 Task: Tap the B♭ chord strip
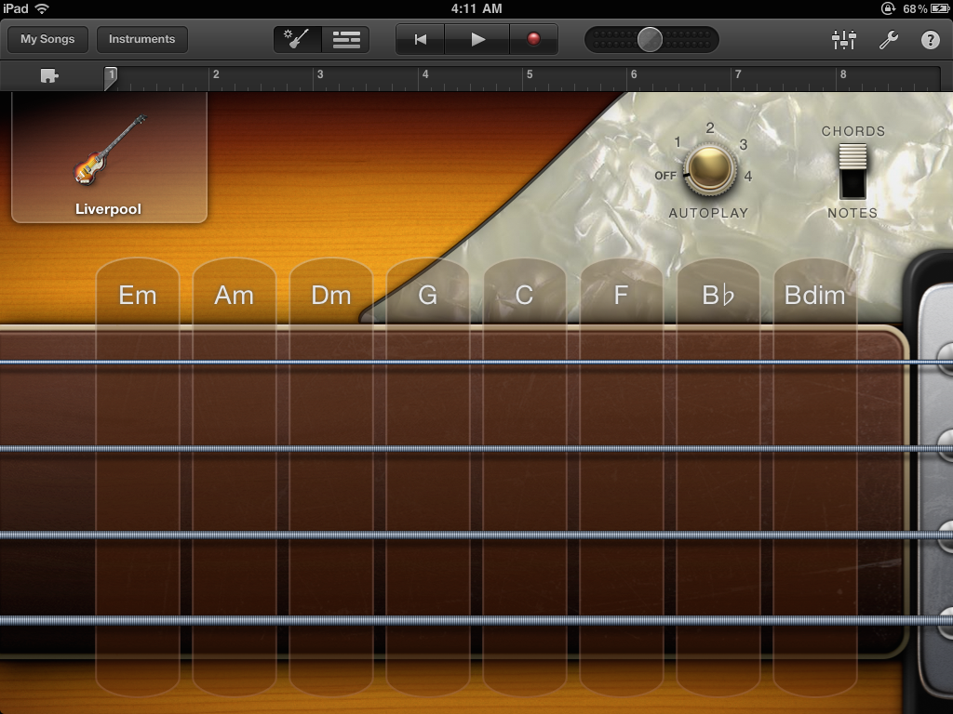click(x=718, y=477)
